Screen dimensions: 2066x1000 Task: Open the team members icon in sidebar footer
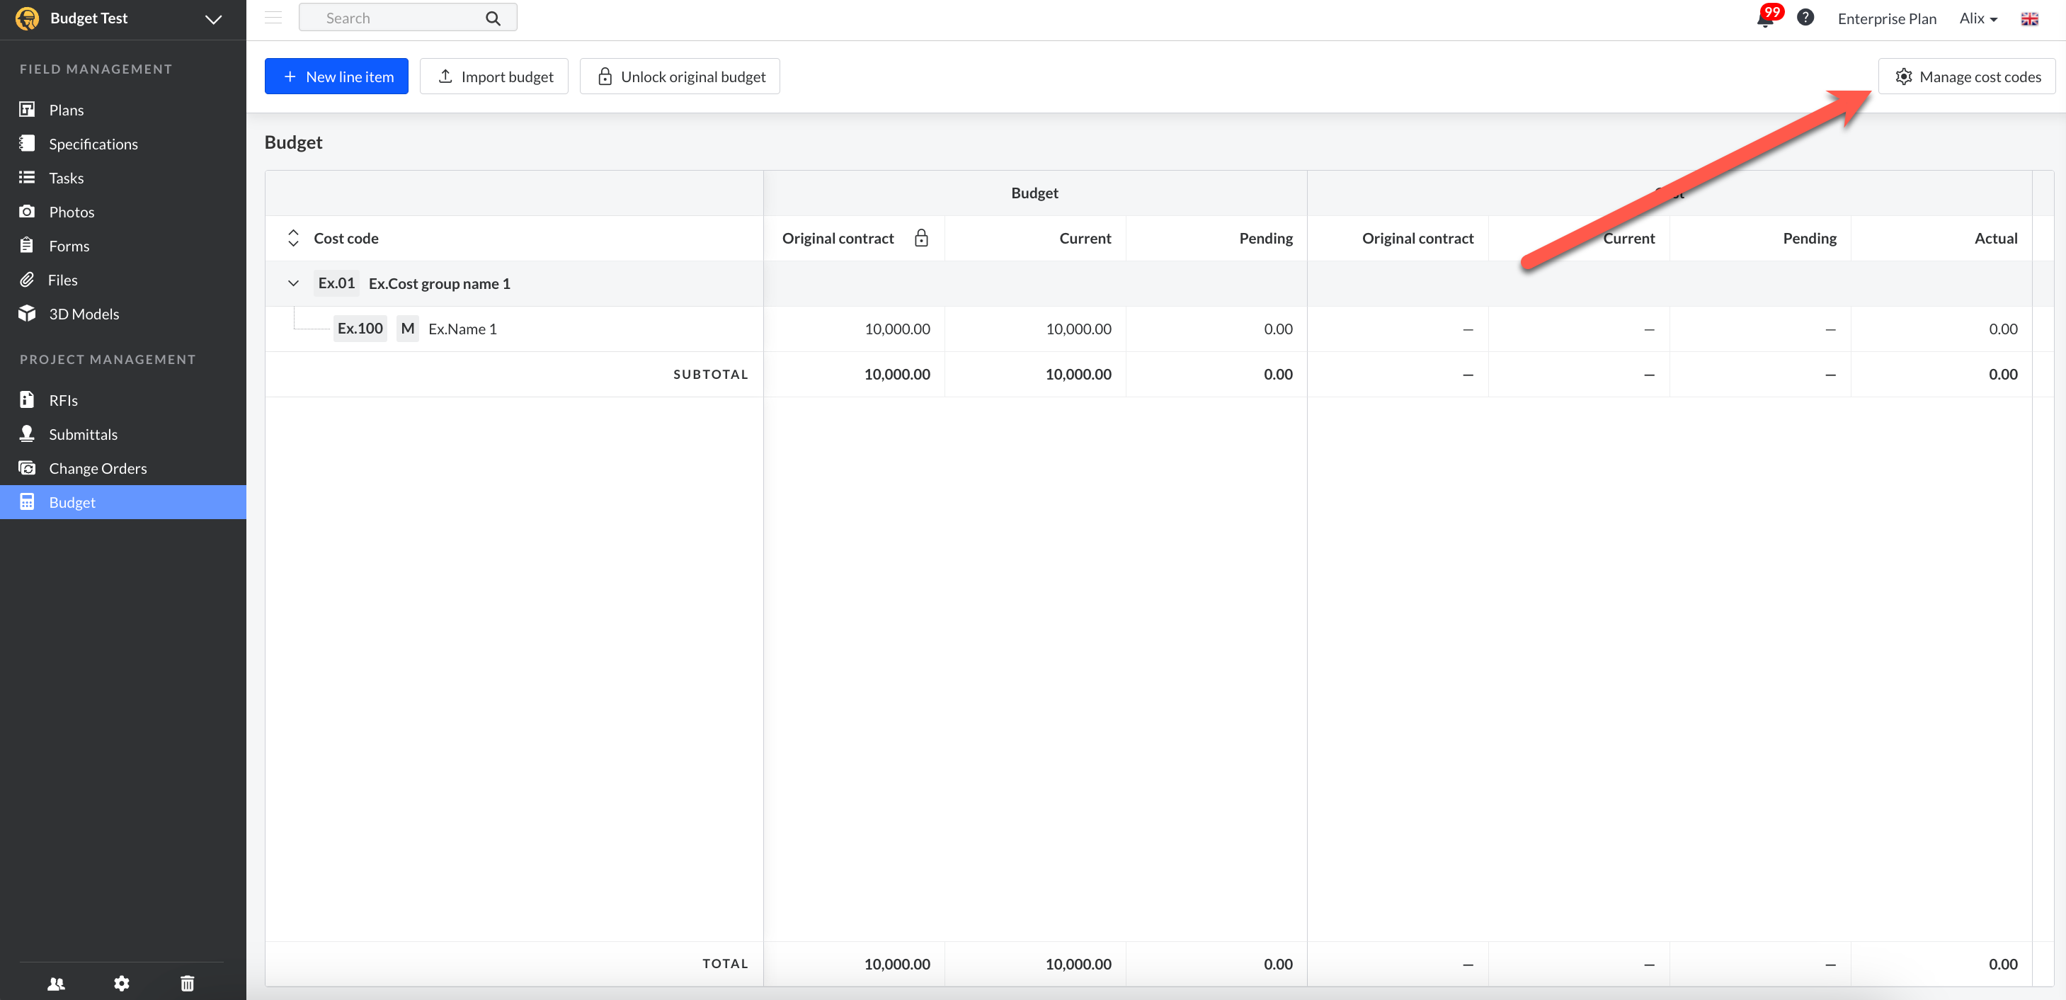tap(56, 983)
